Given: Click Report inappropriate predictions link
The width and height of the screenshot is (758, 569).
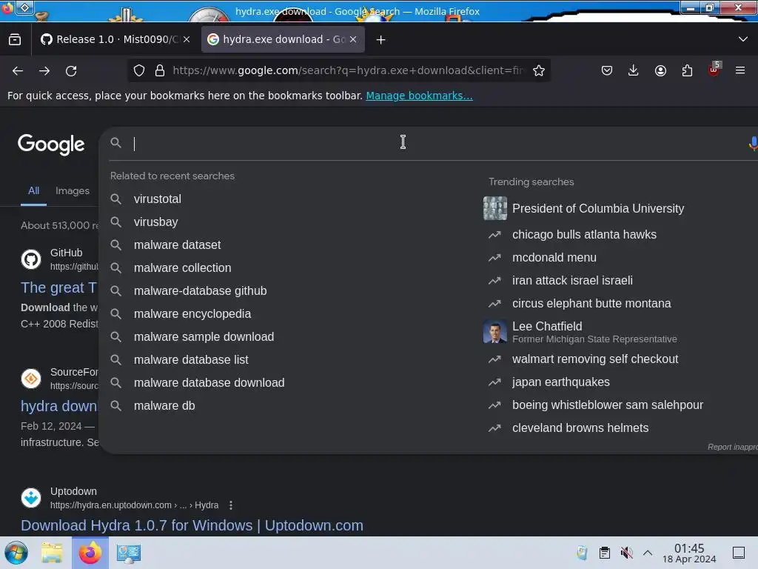Looking at the screenshot, I should coord(732,447).
